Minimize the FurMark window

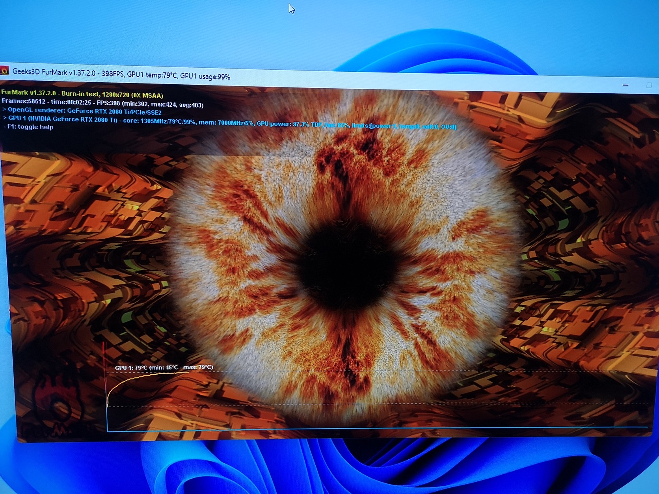pos(625,85)
